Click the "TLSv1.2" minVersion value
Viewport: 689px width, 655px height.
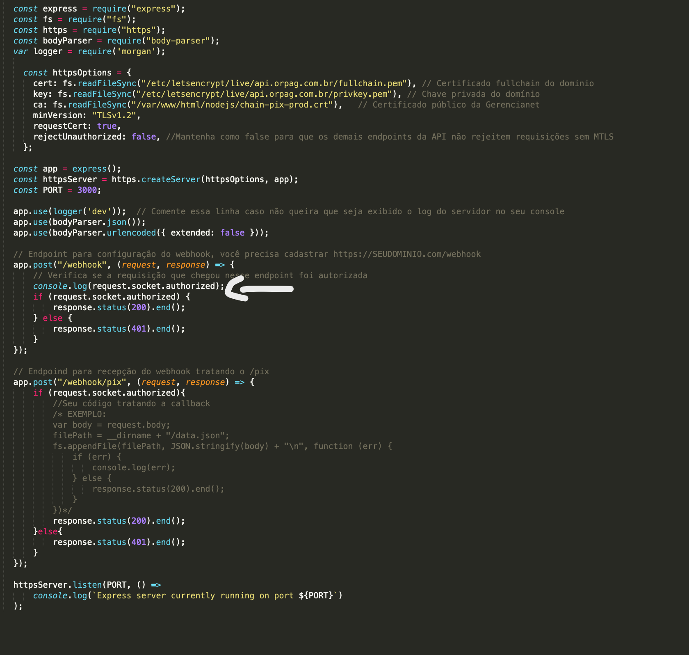pyautogui.click(x=114, y=115)
